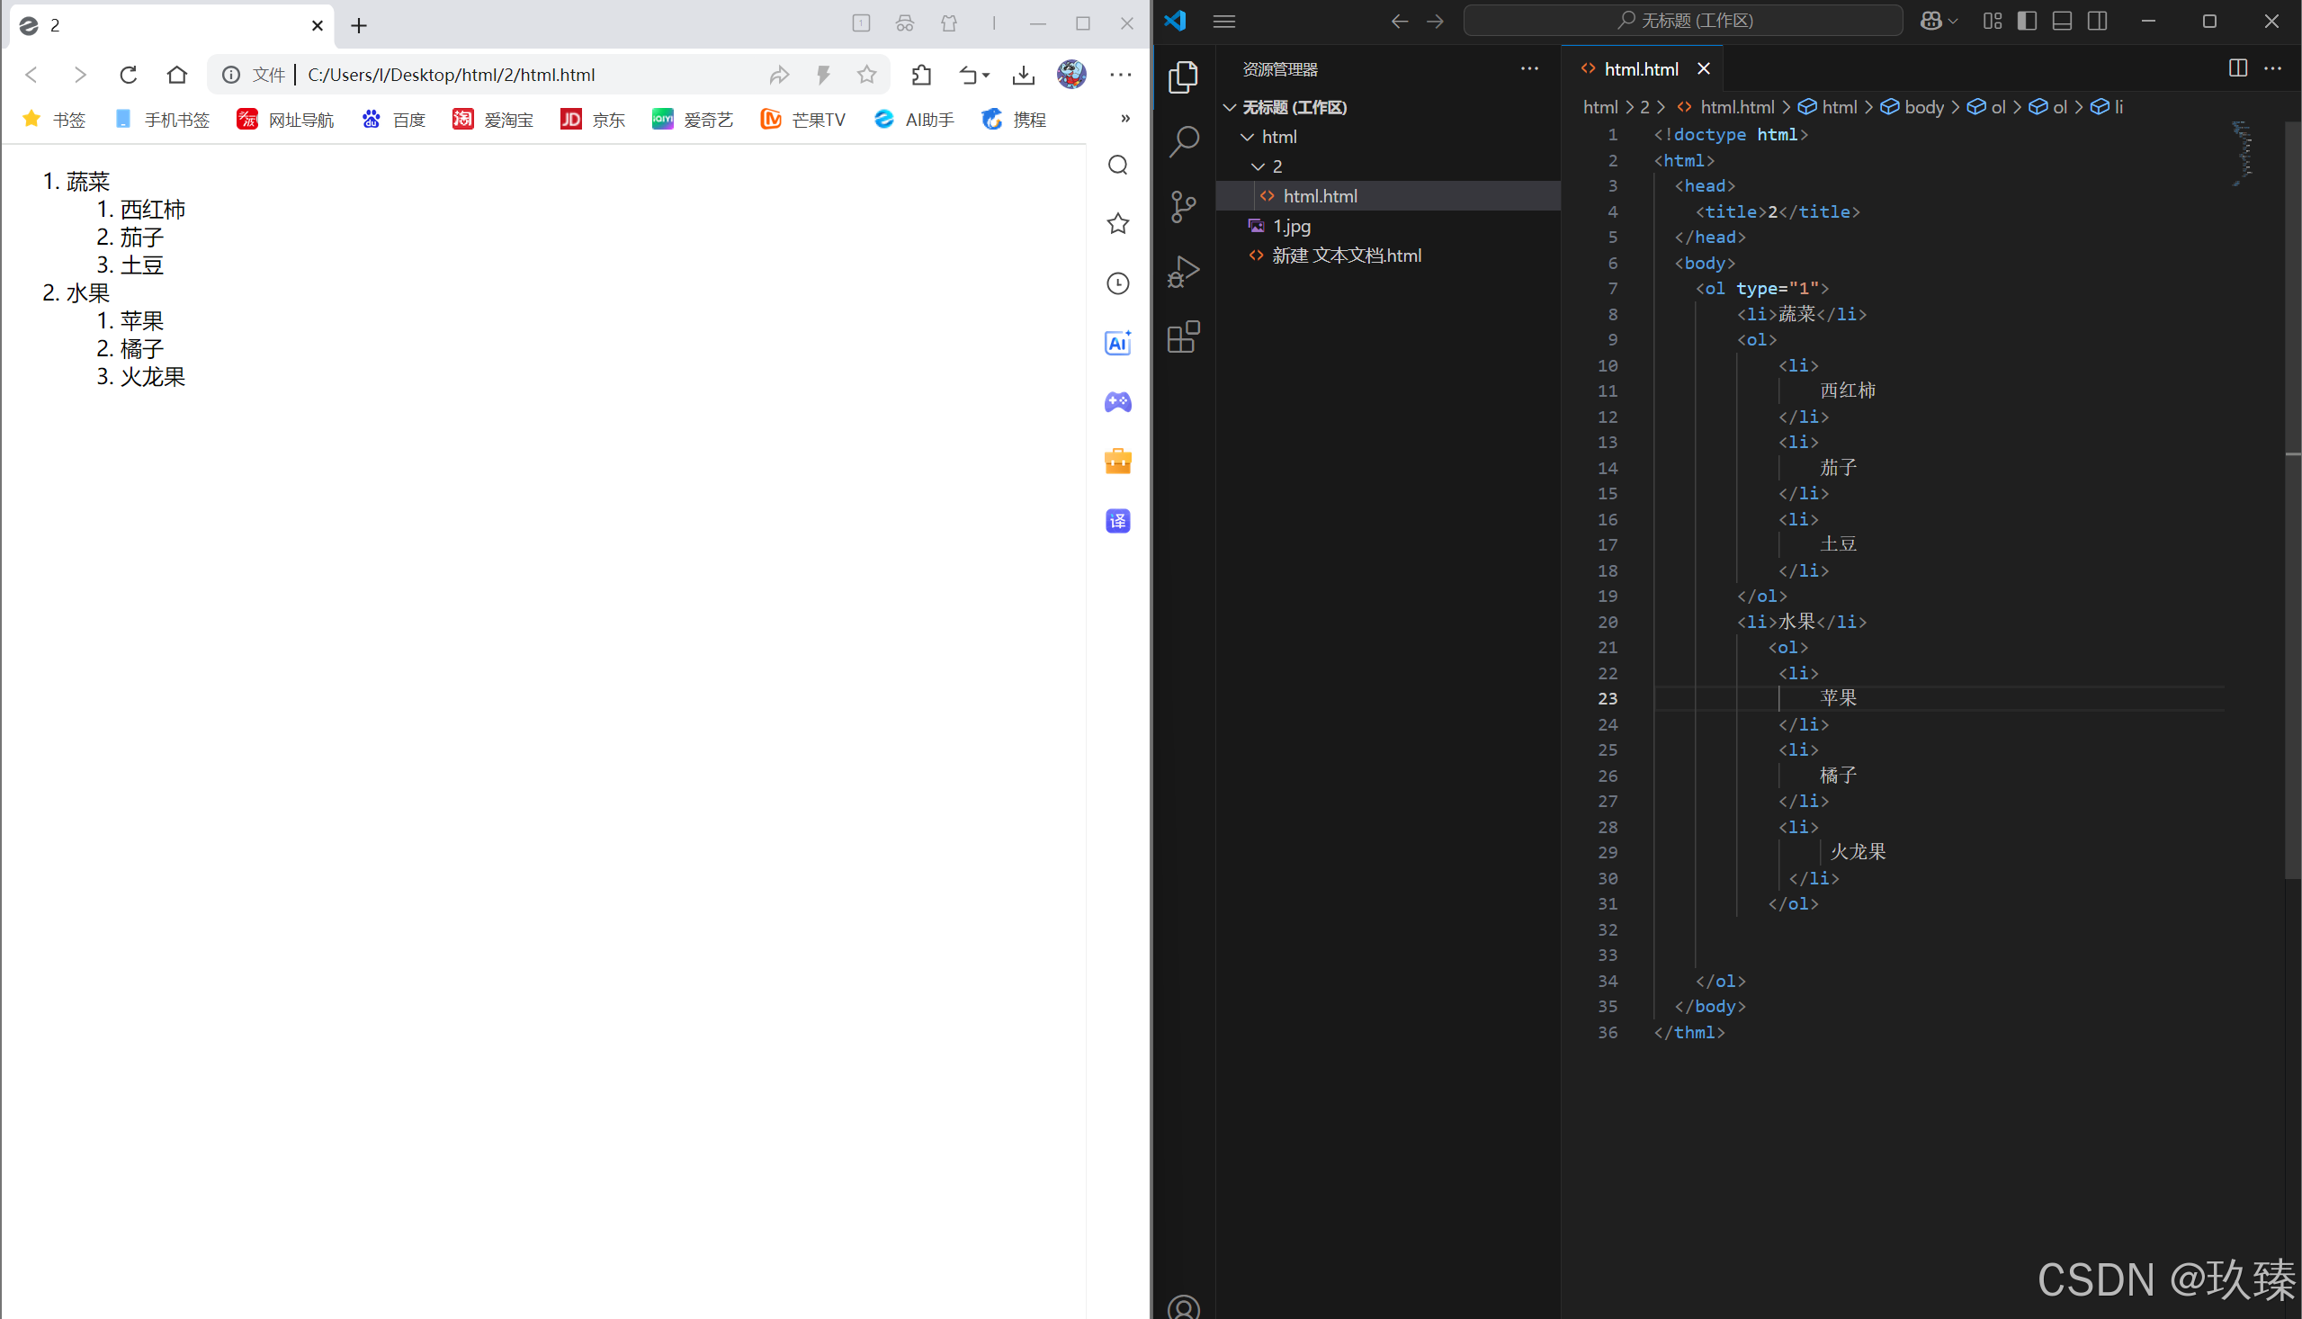The height and width of the screenshot is (1319, 2302).
Task: Open the translate sidebar icon in browser
Action: (1117, 521)
